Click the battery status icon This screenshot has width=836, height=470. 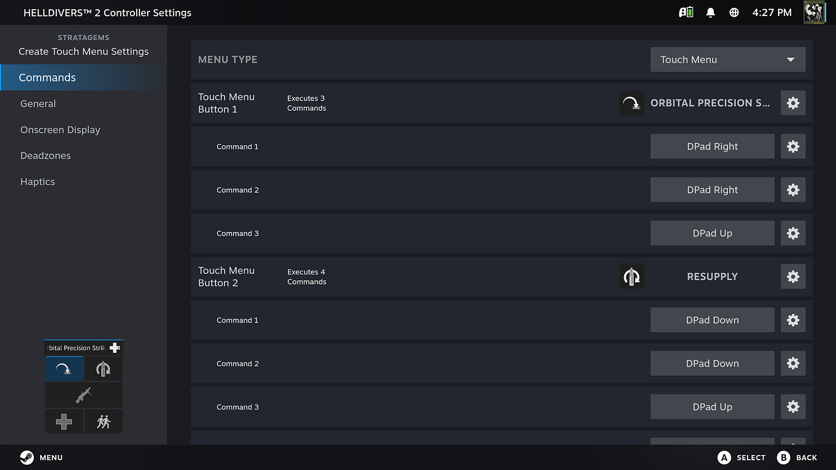(686, 12)
